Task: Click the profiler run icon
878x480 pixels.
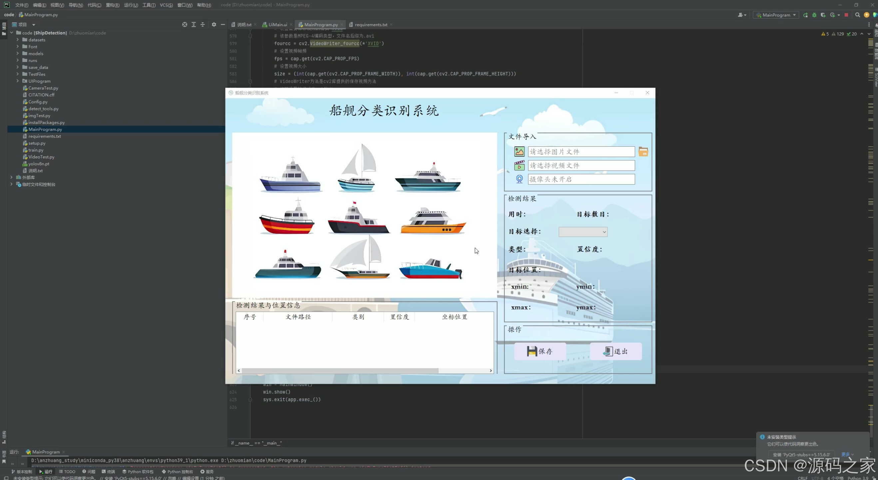Action: pos(833,15)
